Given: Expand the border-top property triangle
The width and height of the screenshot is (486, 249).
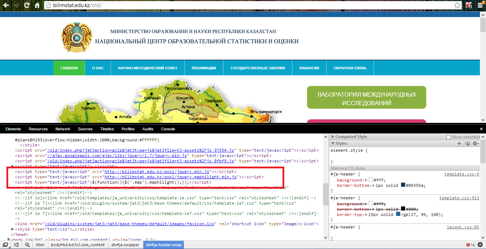Looking at the screenshot, I should point(366,215).
